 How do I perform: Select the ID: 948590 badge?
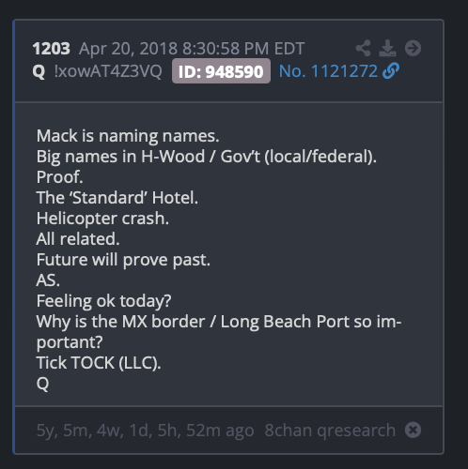221,71
